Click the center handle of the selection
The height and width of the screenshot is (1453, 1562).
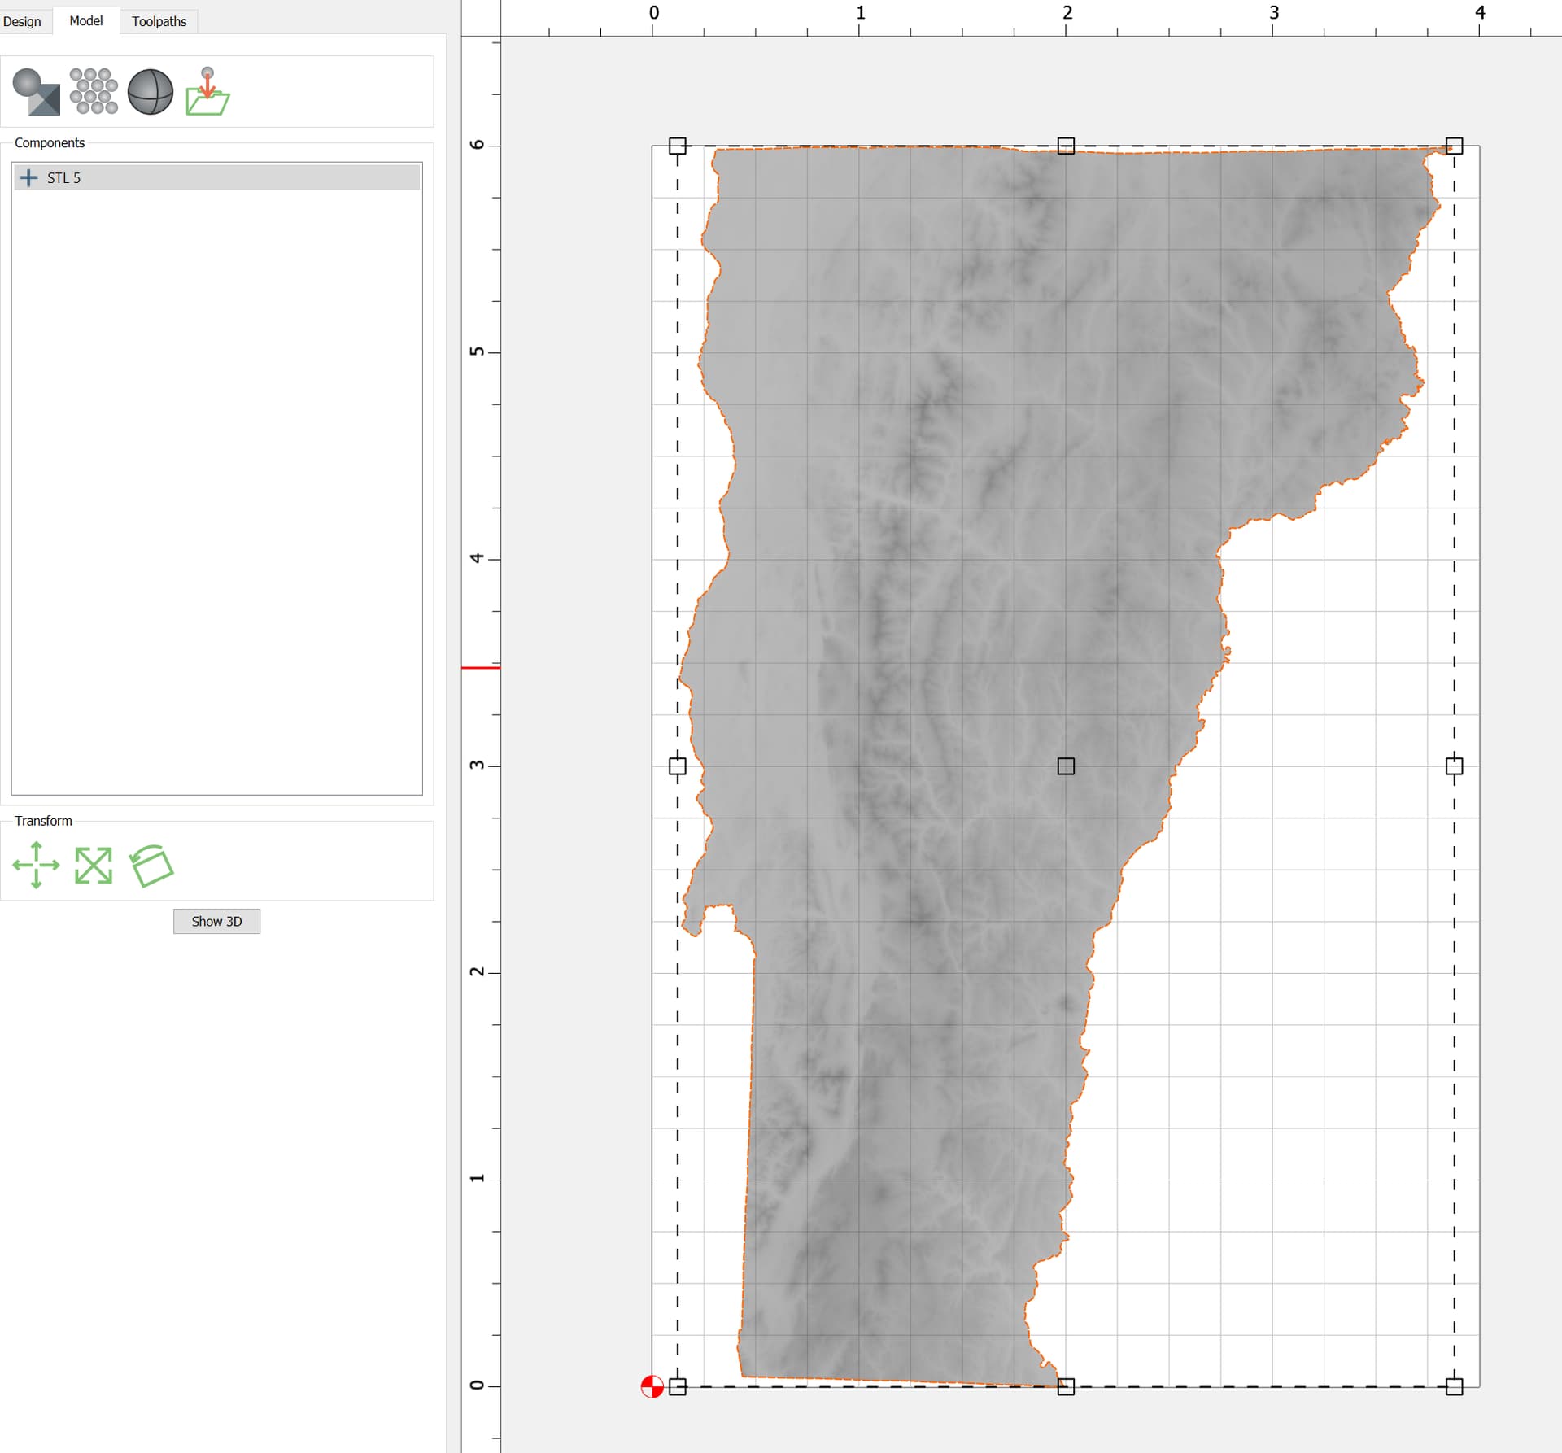(1066, 766)
